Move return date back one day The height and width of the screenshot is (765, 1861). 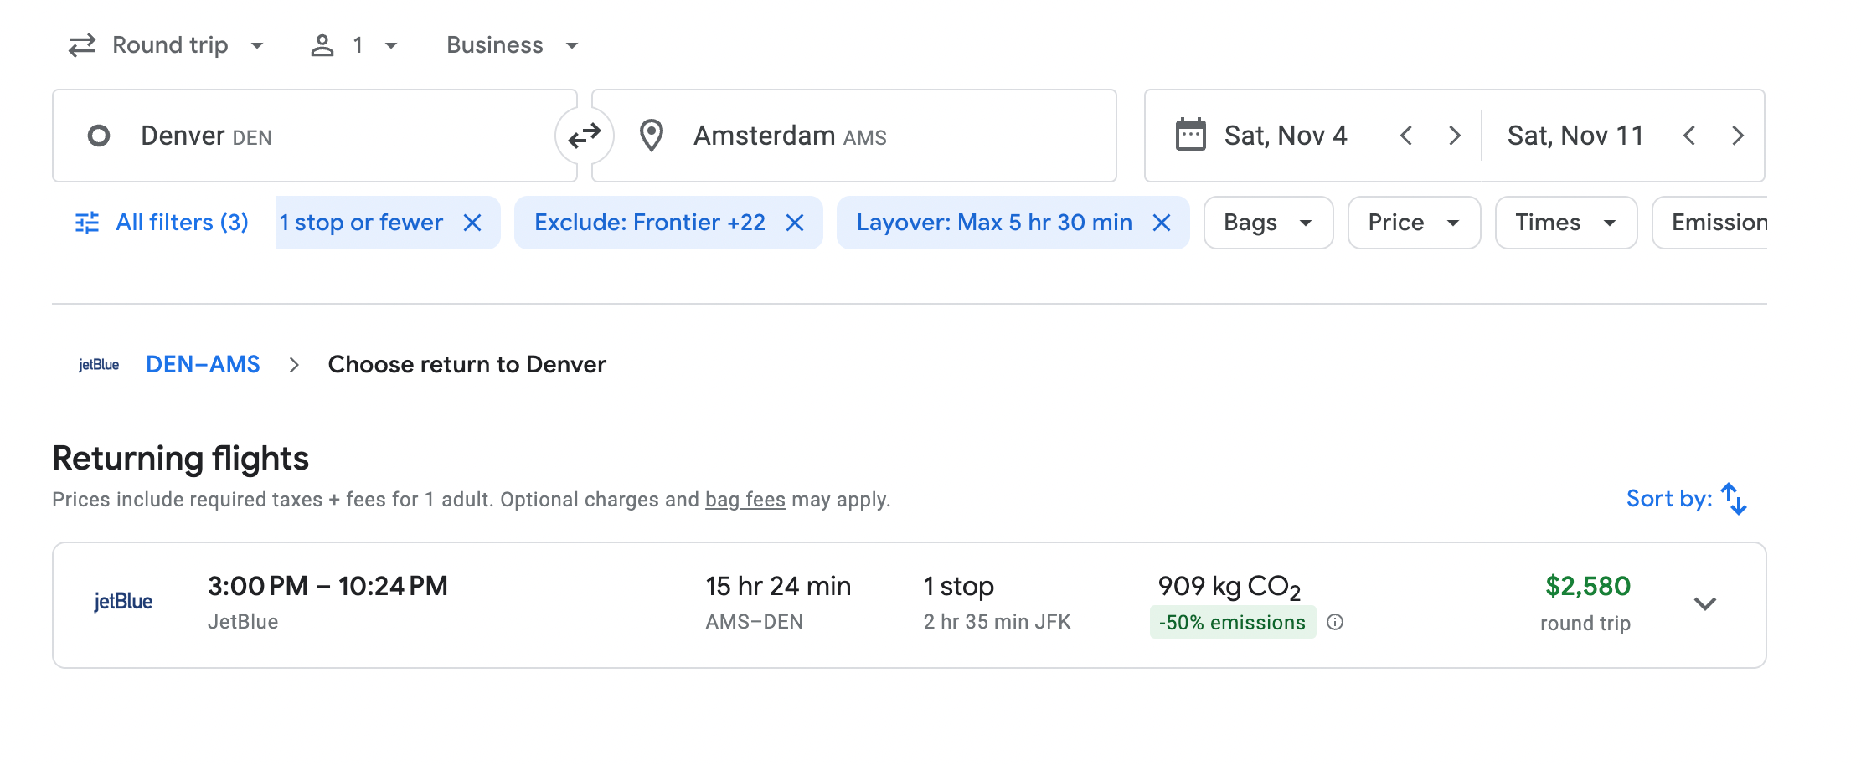(x=1689, y=136)
